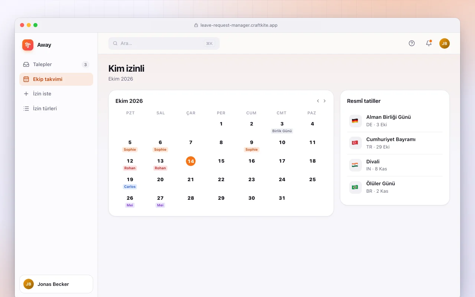The image size is (475, 297).
Task: Open the Cumhuriyet Bayramı holiday entry
Action: click(x=395, y=143)
